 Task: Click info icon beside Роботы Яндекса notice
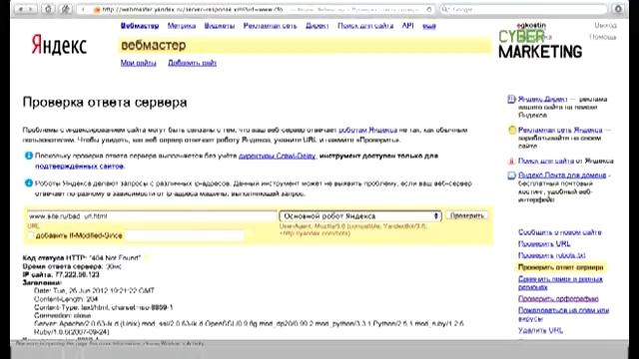pos(29,183)
